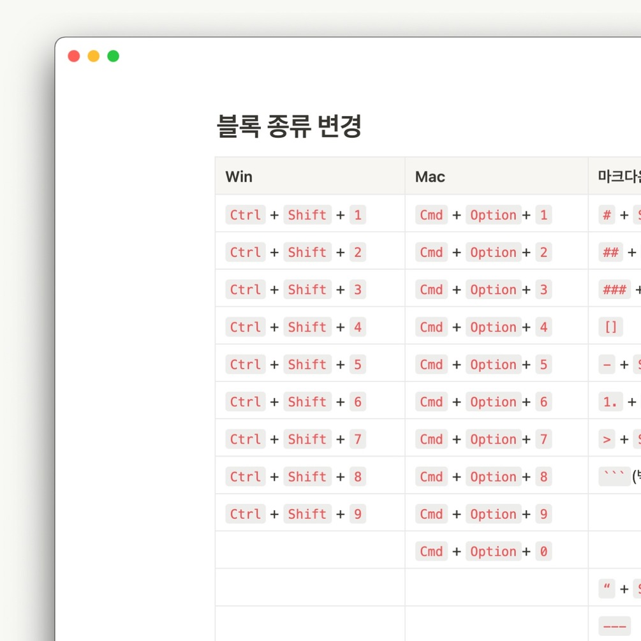641x641 pixels.
Task: Click the '4' key in the Win column
Action: coord(358,327)
